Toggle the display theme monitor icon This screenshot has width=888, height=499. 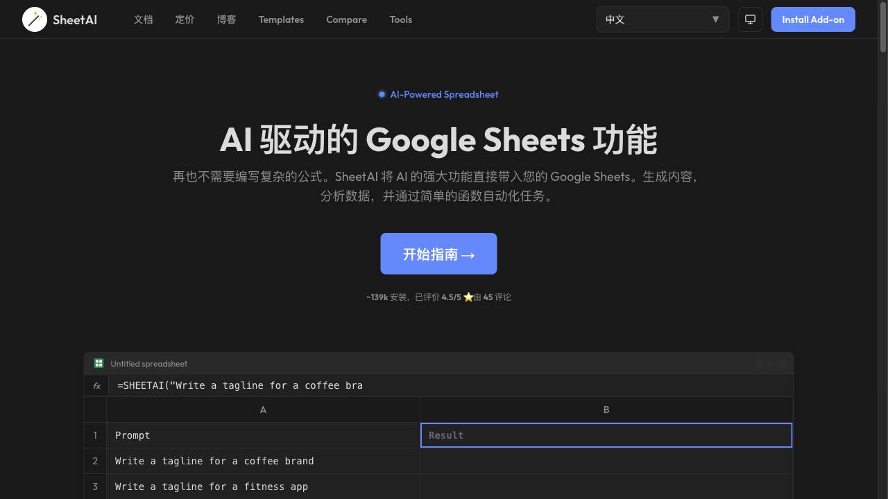pos(750,19)
